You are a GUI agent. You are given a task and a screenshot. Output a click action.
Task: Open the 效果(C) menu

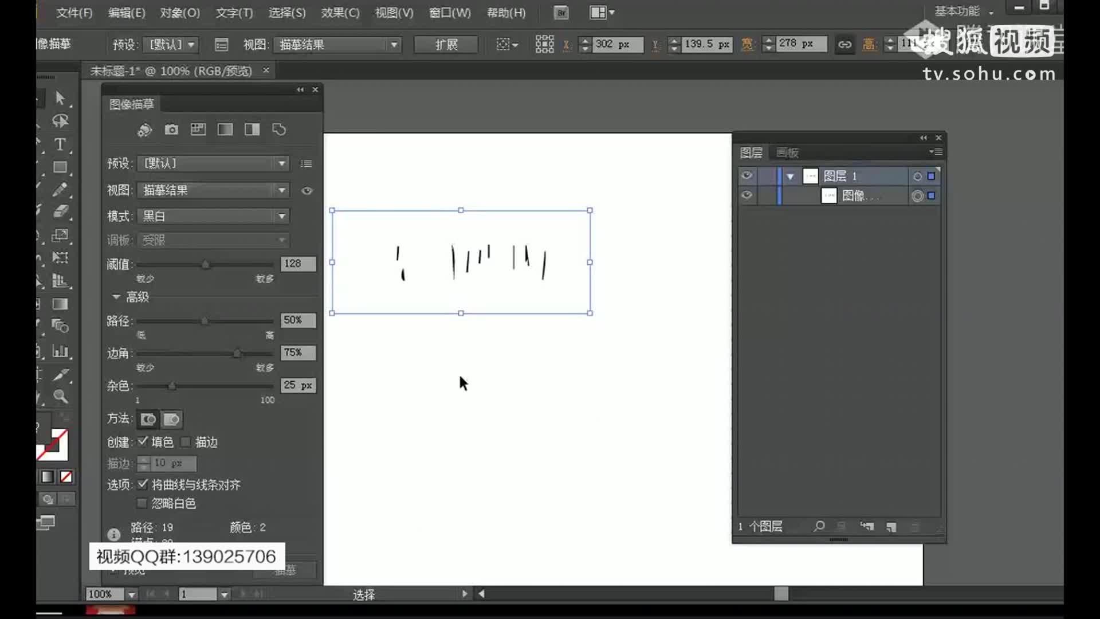[x=340, y=13]
